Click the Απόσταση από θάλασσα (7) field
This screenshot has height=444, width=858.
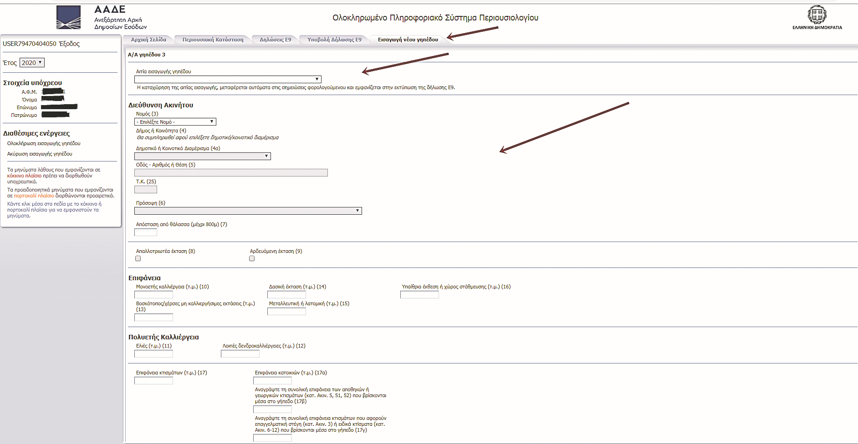146,232
